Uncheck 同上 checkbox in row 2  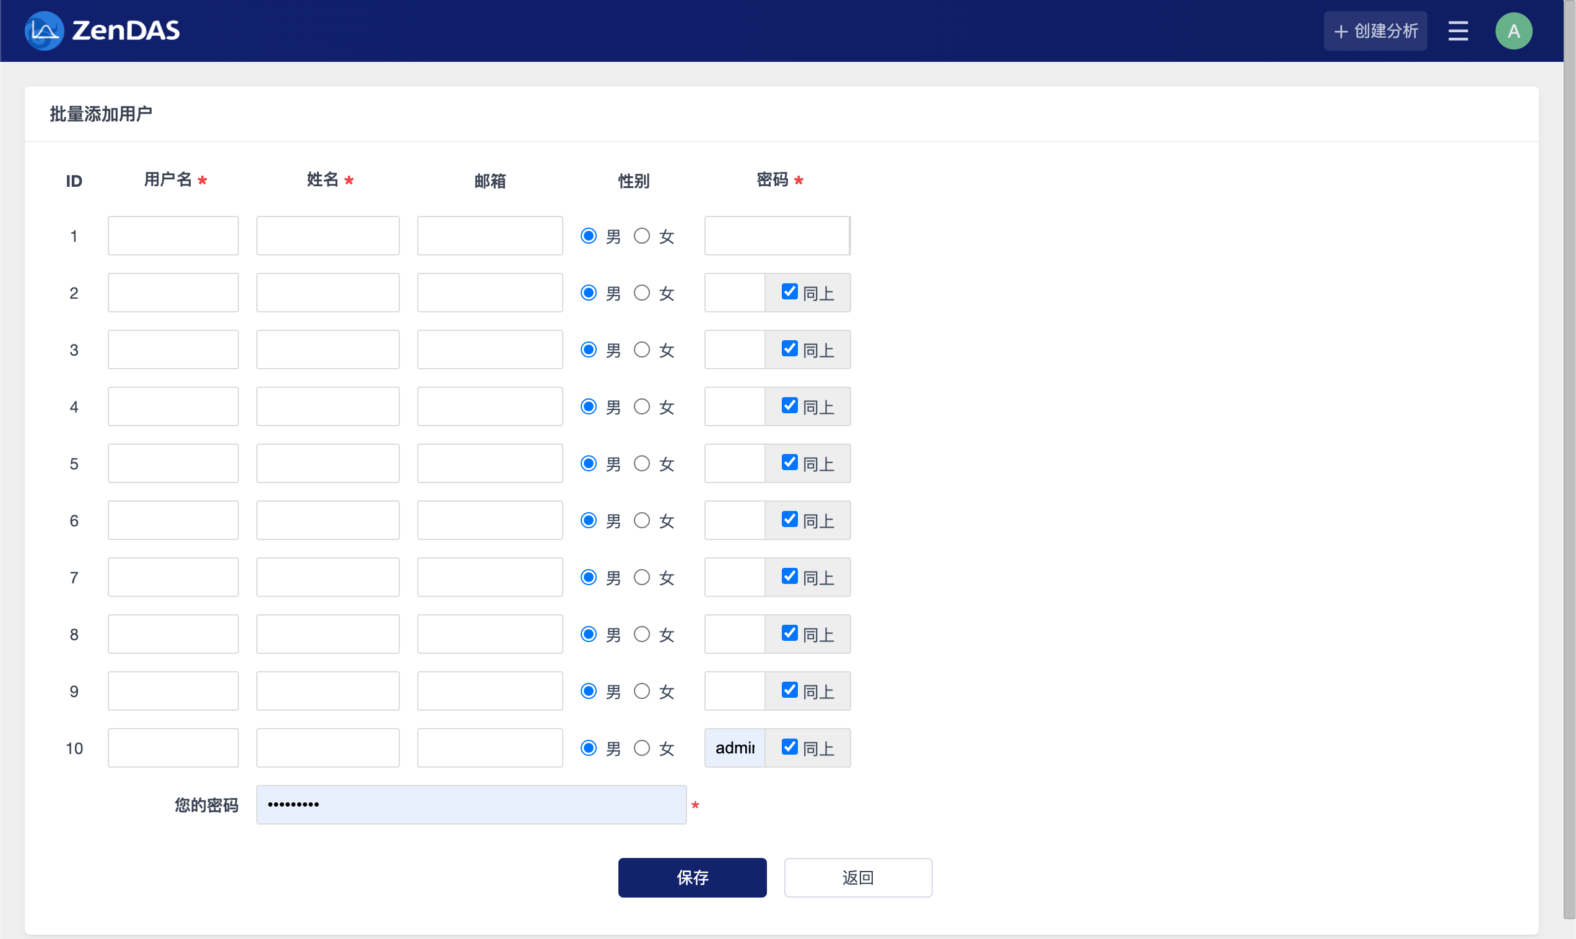coord(789,292)
